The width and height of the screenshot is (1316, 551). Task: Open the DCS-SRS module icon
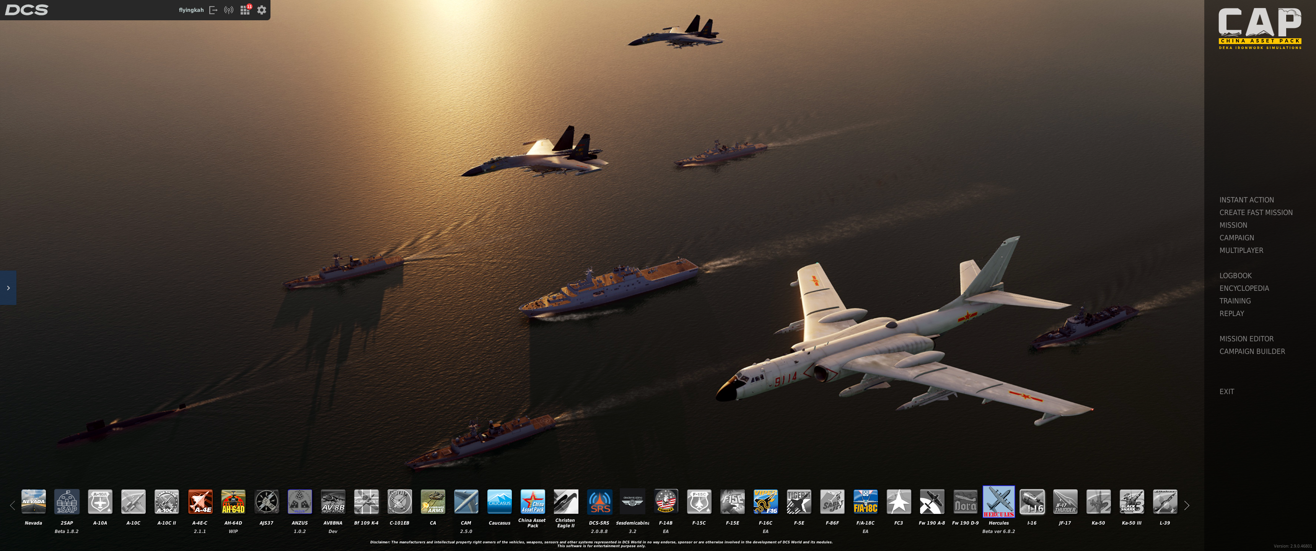tap(599, 501)
